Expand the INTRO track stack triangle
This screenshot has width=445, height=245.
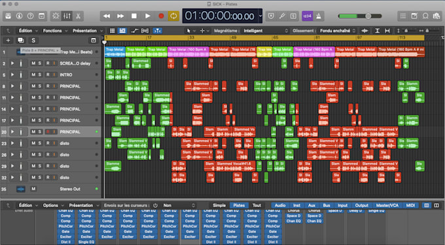(12, 74)
